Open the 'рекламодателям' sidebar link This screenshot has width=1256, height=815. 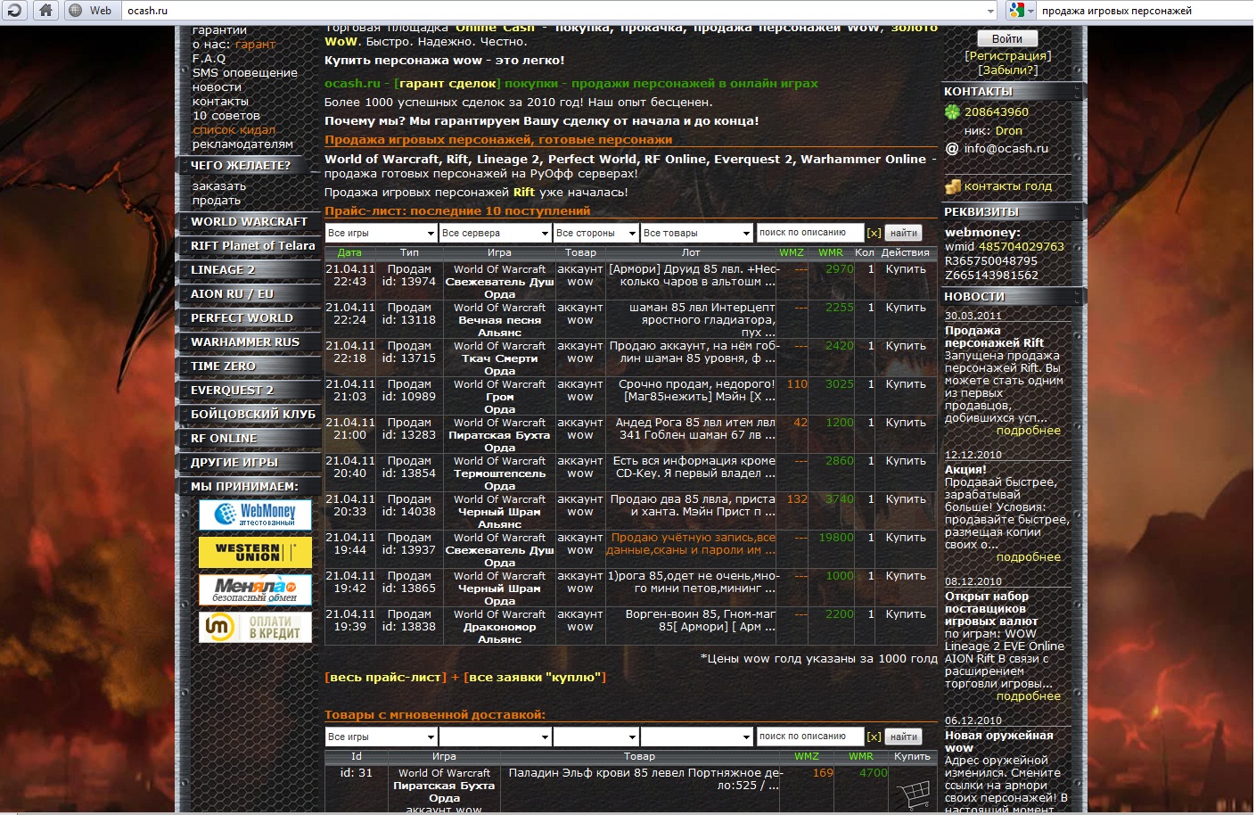coord(242,144)
